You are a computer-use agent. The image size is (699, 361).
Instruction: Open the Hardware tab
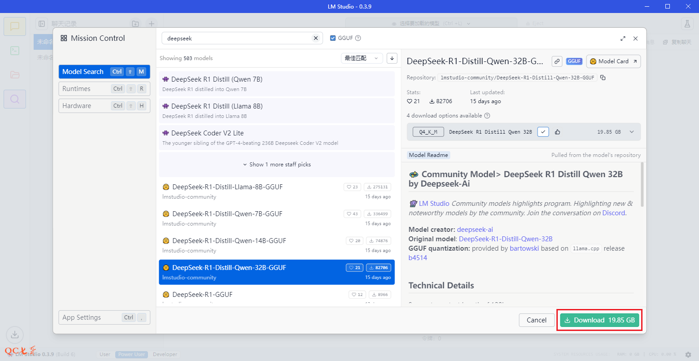pos(104,106)
